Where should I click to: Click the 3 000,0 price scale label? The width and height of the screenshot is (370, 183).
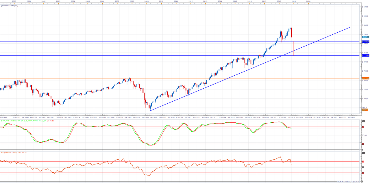tap(365, 25)
